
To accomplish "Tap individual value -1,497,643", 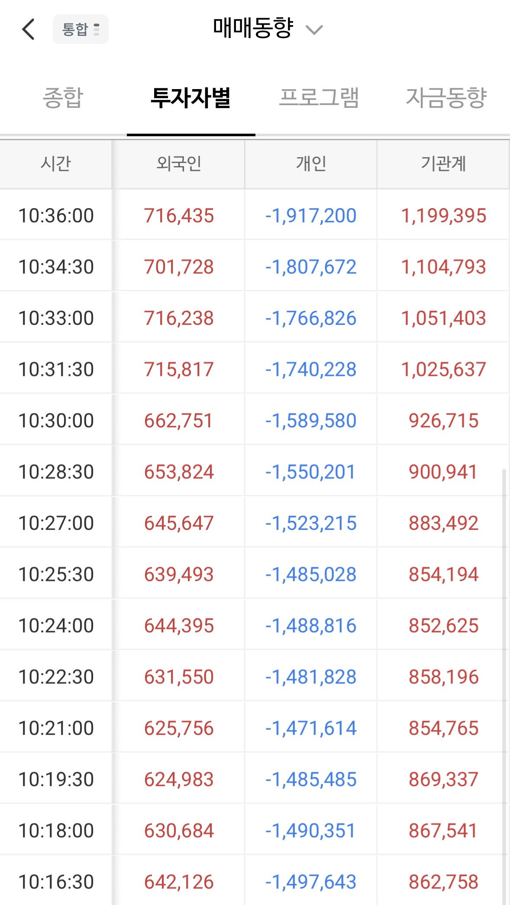I will [311, 882].
